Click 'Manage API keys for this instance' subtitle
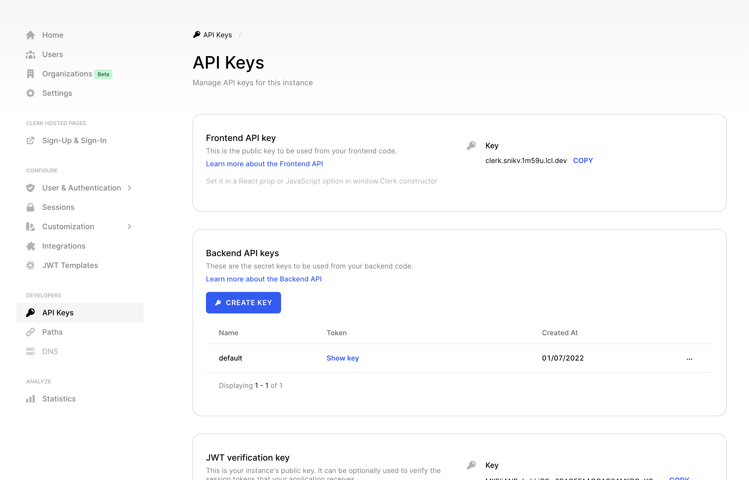 (253, 83)
